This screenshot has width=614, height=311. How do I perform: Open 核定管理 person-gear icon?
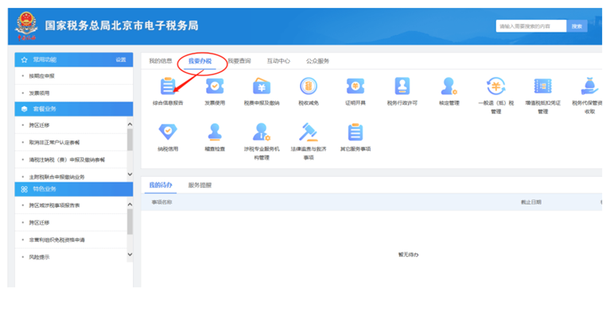pyautogui.click(x=449, y=86)
